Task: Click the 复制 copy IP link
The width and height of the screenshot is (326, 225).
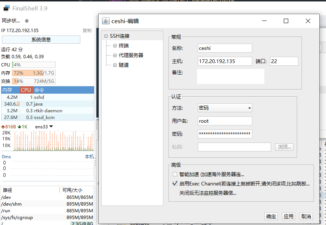Action: click(x=87, y=31)
